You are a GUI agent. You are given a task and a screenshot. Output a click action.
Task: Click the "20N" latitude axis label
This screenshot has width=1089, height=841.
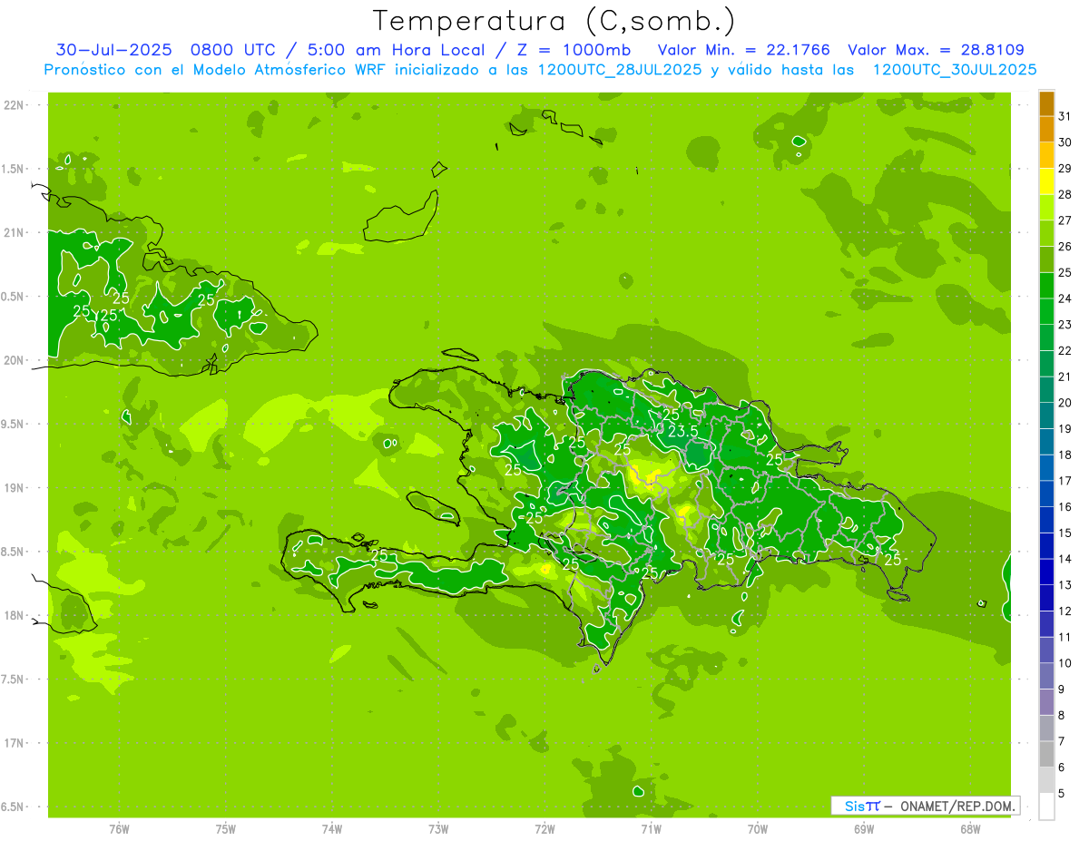coord(14,360)
